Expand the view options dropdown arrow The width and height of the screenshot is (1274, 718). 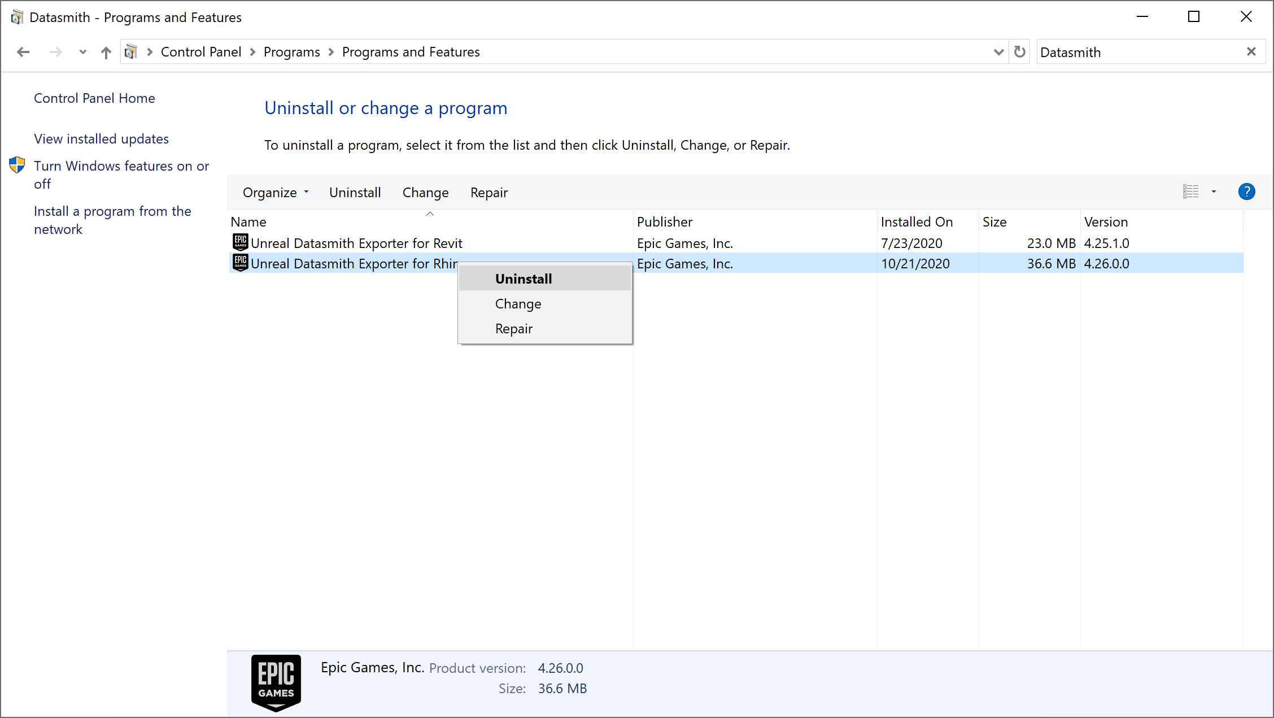1214,192
